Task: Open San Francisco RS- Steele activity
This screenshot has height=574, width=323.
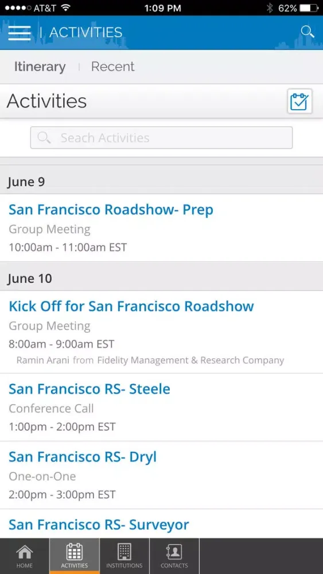Action: point(161,408)
